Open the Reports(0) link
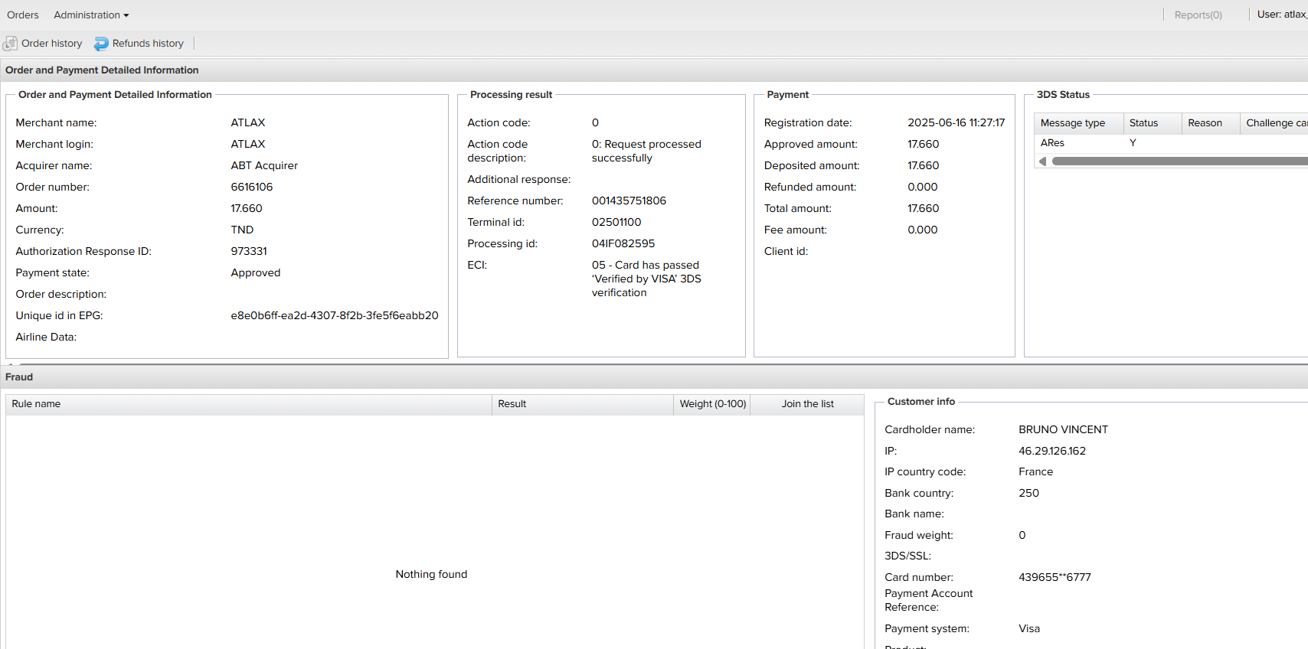The width and height of the screenshot is (1308, 649). tap(1198, 15)
